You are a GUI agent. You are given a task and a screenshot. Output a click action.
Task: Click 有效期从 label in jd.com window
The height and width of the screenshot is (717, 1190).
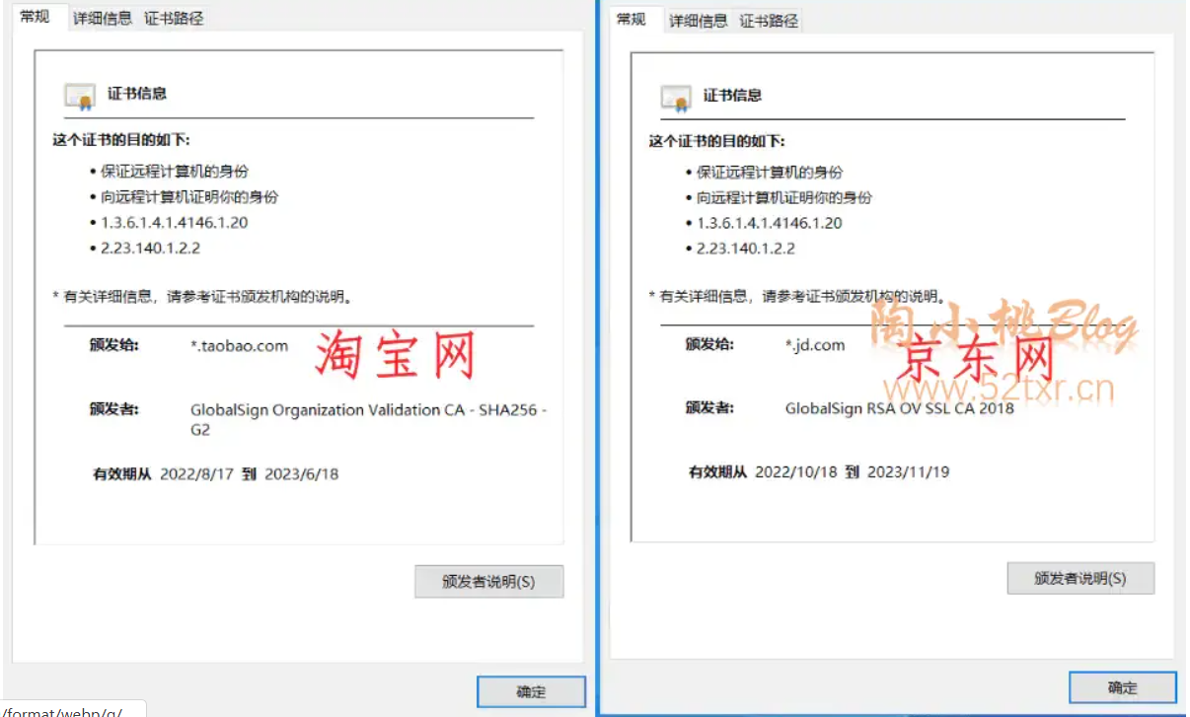click(x=718, y=472)
